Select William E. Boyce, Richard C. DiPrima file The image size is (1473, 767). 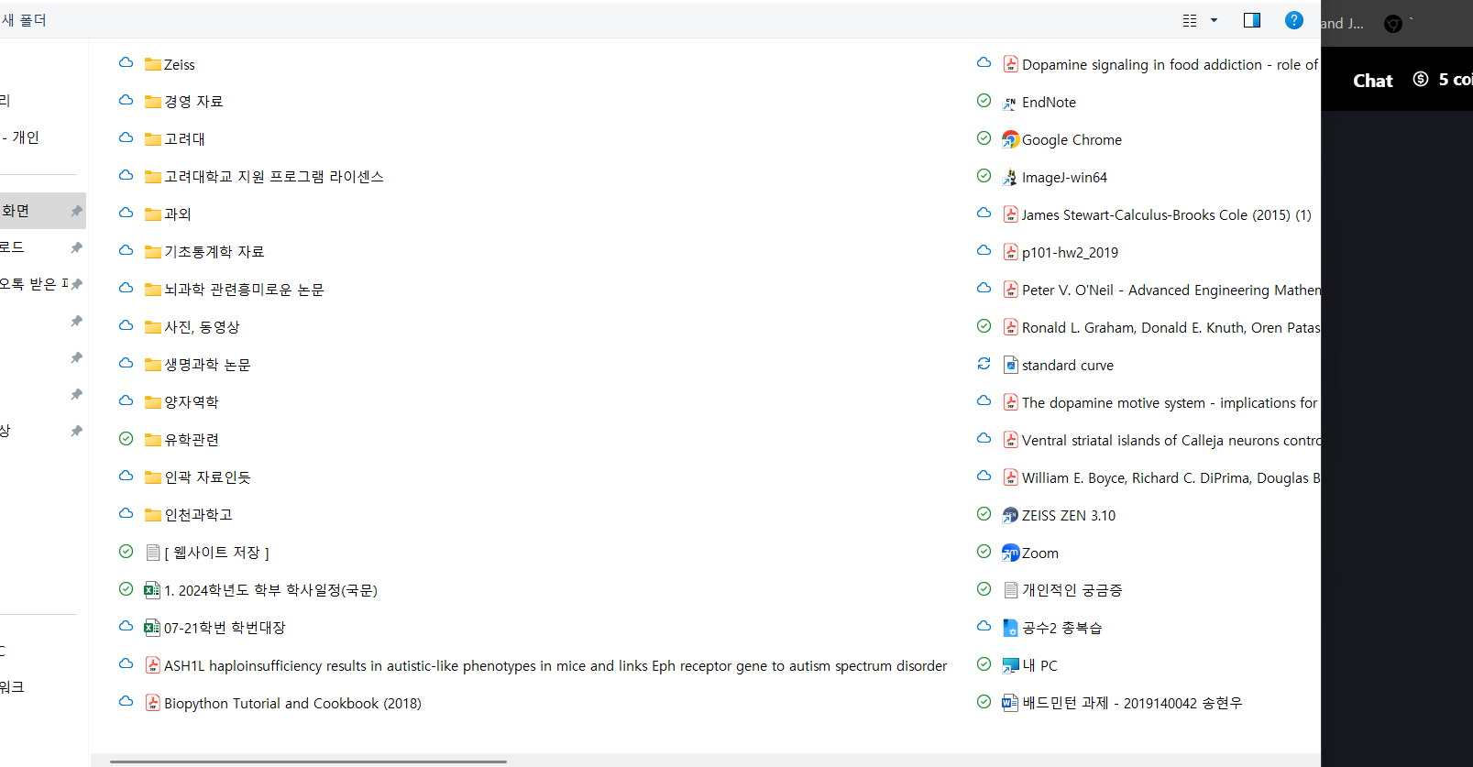[1171, 478]
